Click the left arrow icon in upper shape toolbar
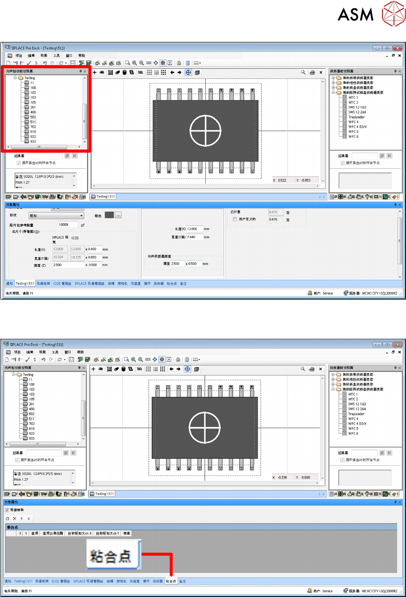Screen dimensions: 406x597 pyautogui.click(x=172, y=72)
